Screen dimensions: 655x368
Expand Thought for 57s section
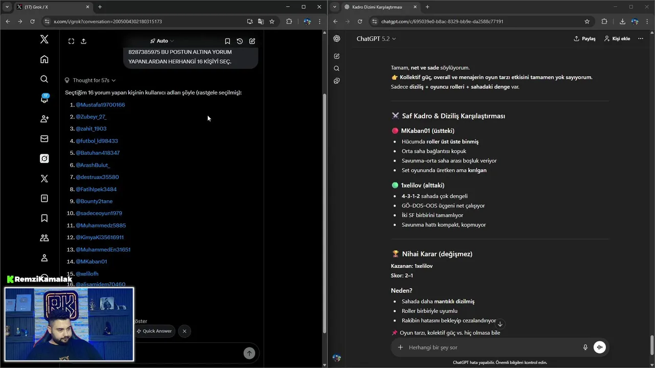90,80
